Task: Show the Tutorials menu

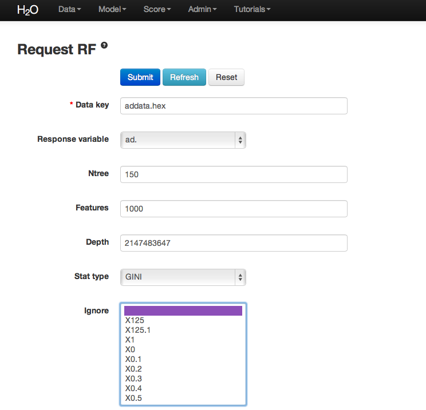Action: pos(252,10)
